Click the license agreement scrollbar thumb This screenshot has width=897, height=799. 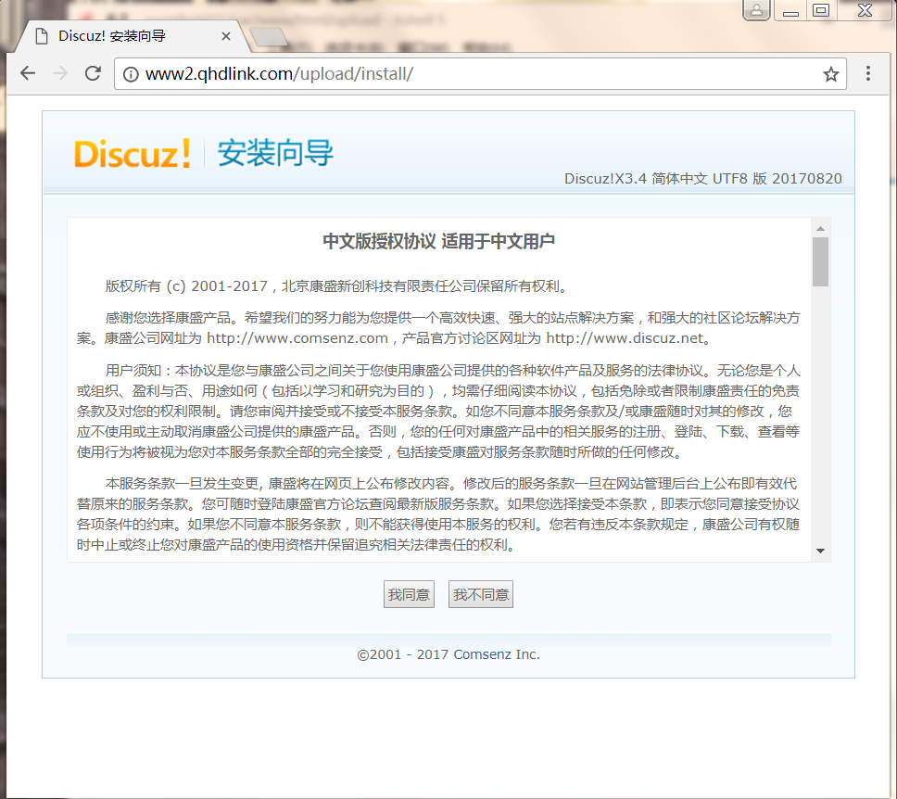click(820, 261)
